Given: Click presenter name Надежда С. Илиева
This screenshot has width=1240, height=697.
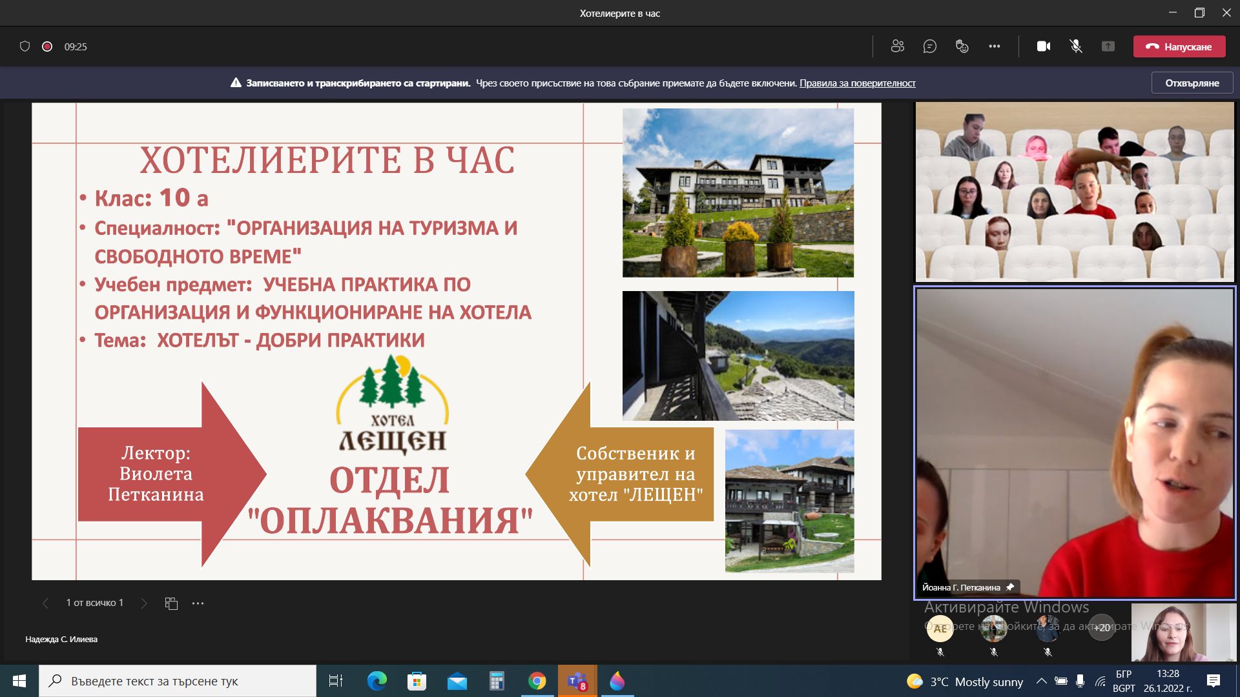Looking at the screenshot, I should pyautogui.click(x=61, y=639).
